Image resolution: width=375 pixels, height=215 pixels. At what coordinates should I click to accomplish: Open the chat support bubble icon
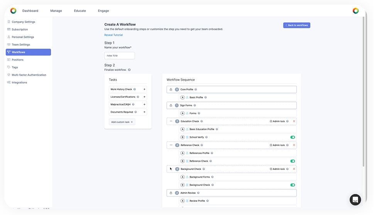pos(355,200)
